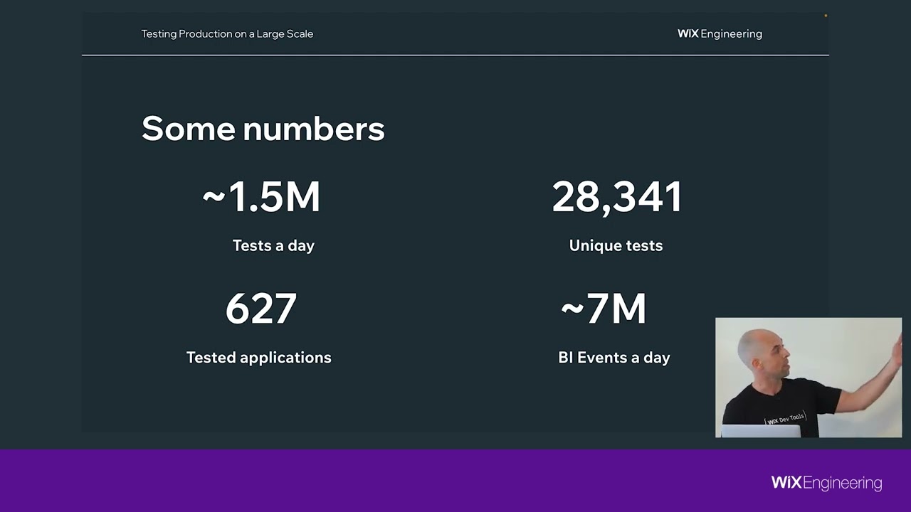Click the Wix Engineering logo in slide header
Screen dimensions: 911x512
click(x=720, y=33)
